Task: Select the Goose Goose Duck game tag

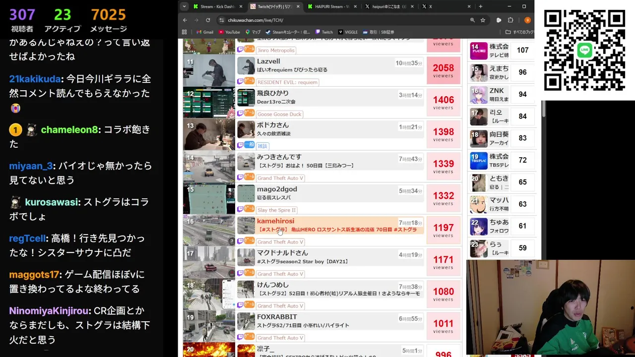Action: pos(279,114)
